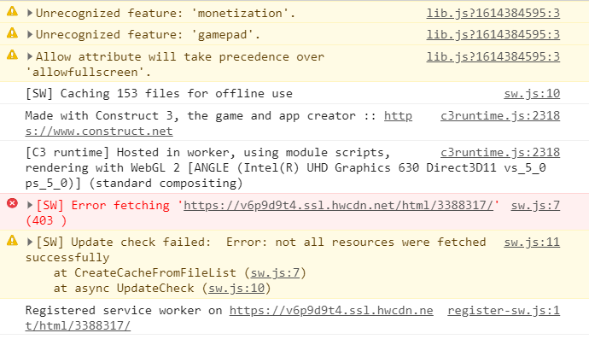
Task: Expand the '[SW] Error fetching' message
Action: pos(30,205)
